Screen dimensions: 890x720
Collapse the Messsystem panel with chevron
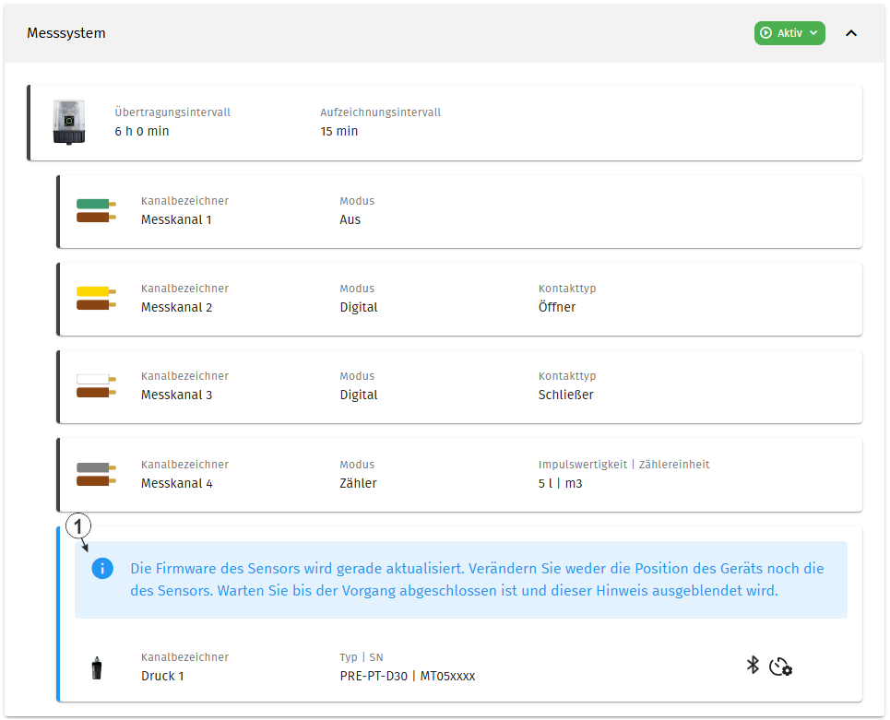pyautogui.click(x=851, y=33)
